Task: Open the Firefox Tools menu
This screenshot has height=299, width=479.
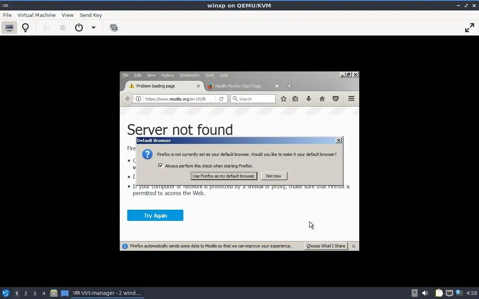Action: [x=210, y=75]
